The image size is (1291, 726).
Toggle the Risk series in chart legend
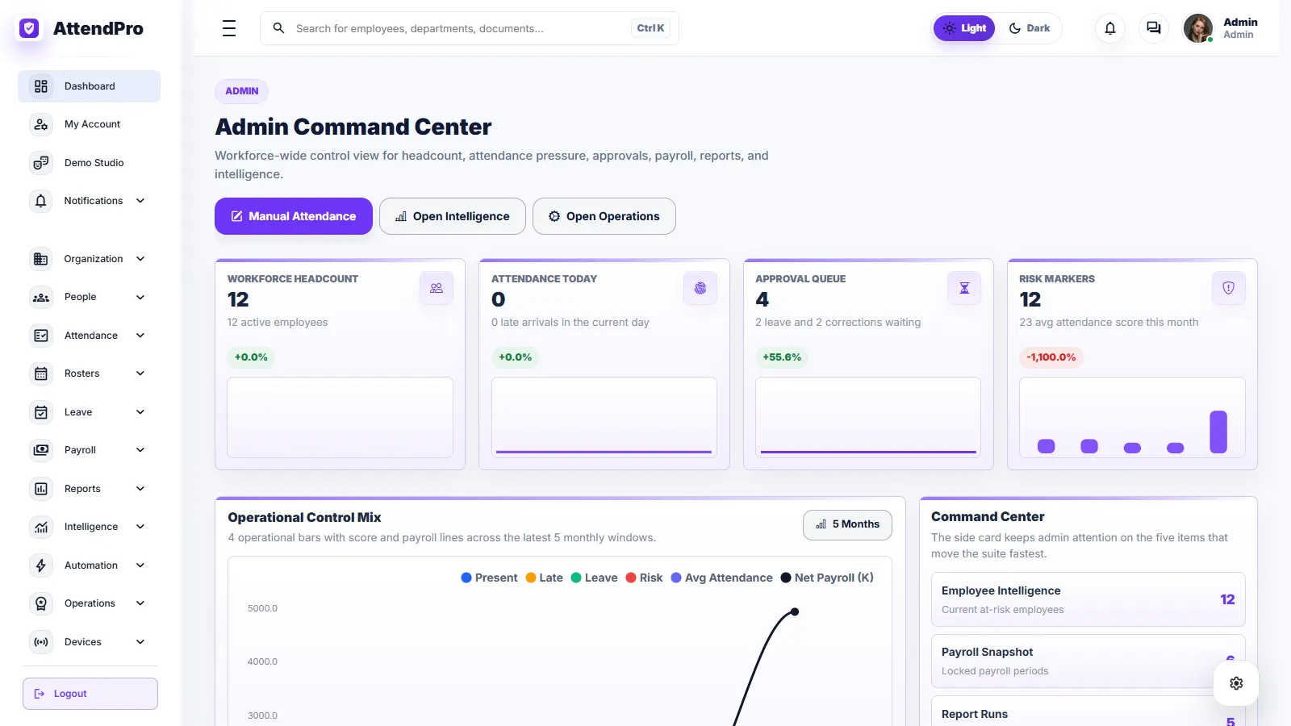pos(644,578)
